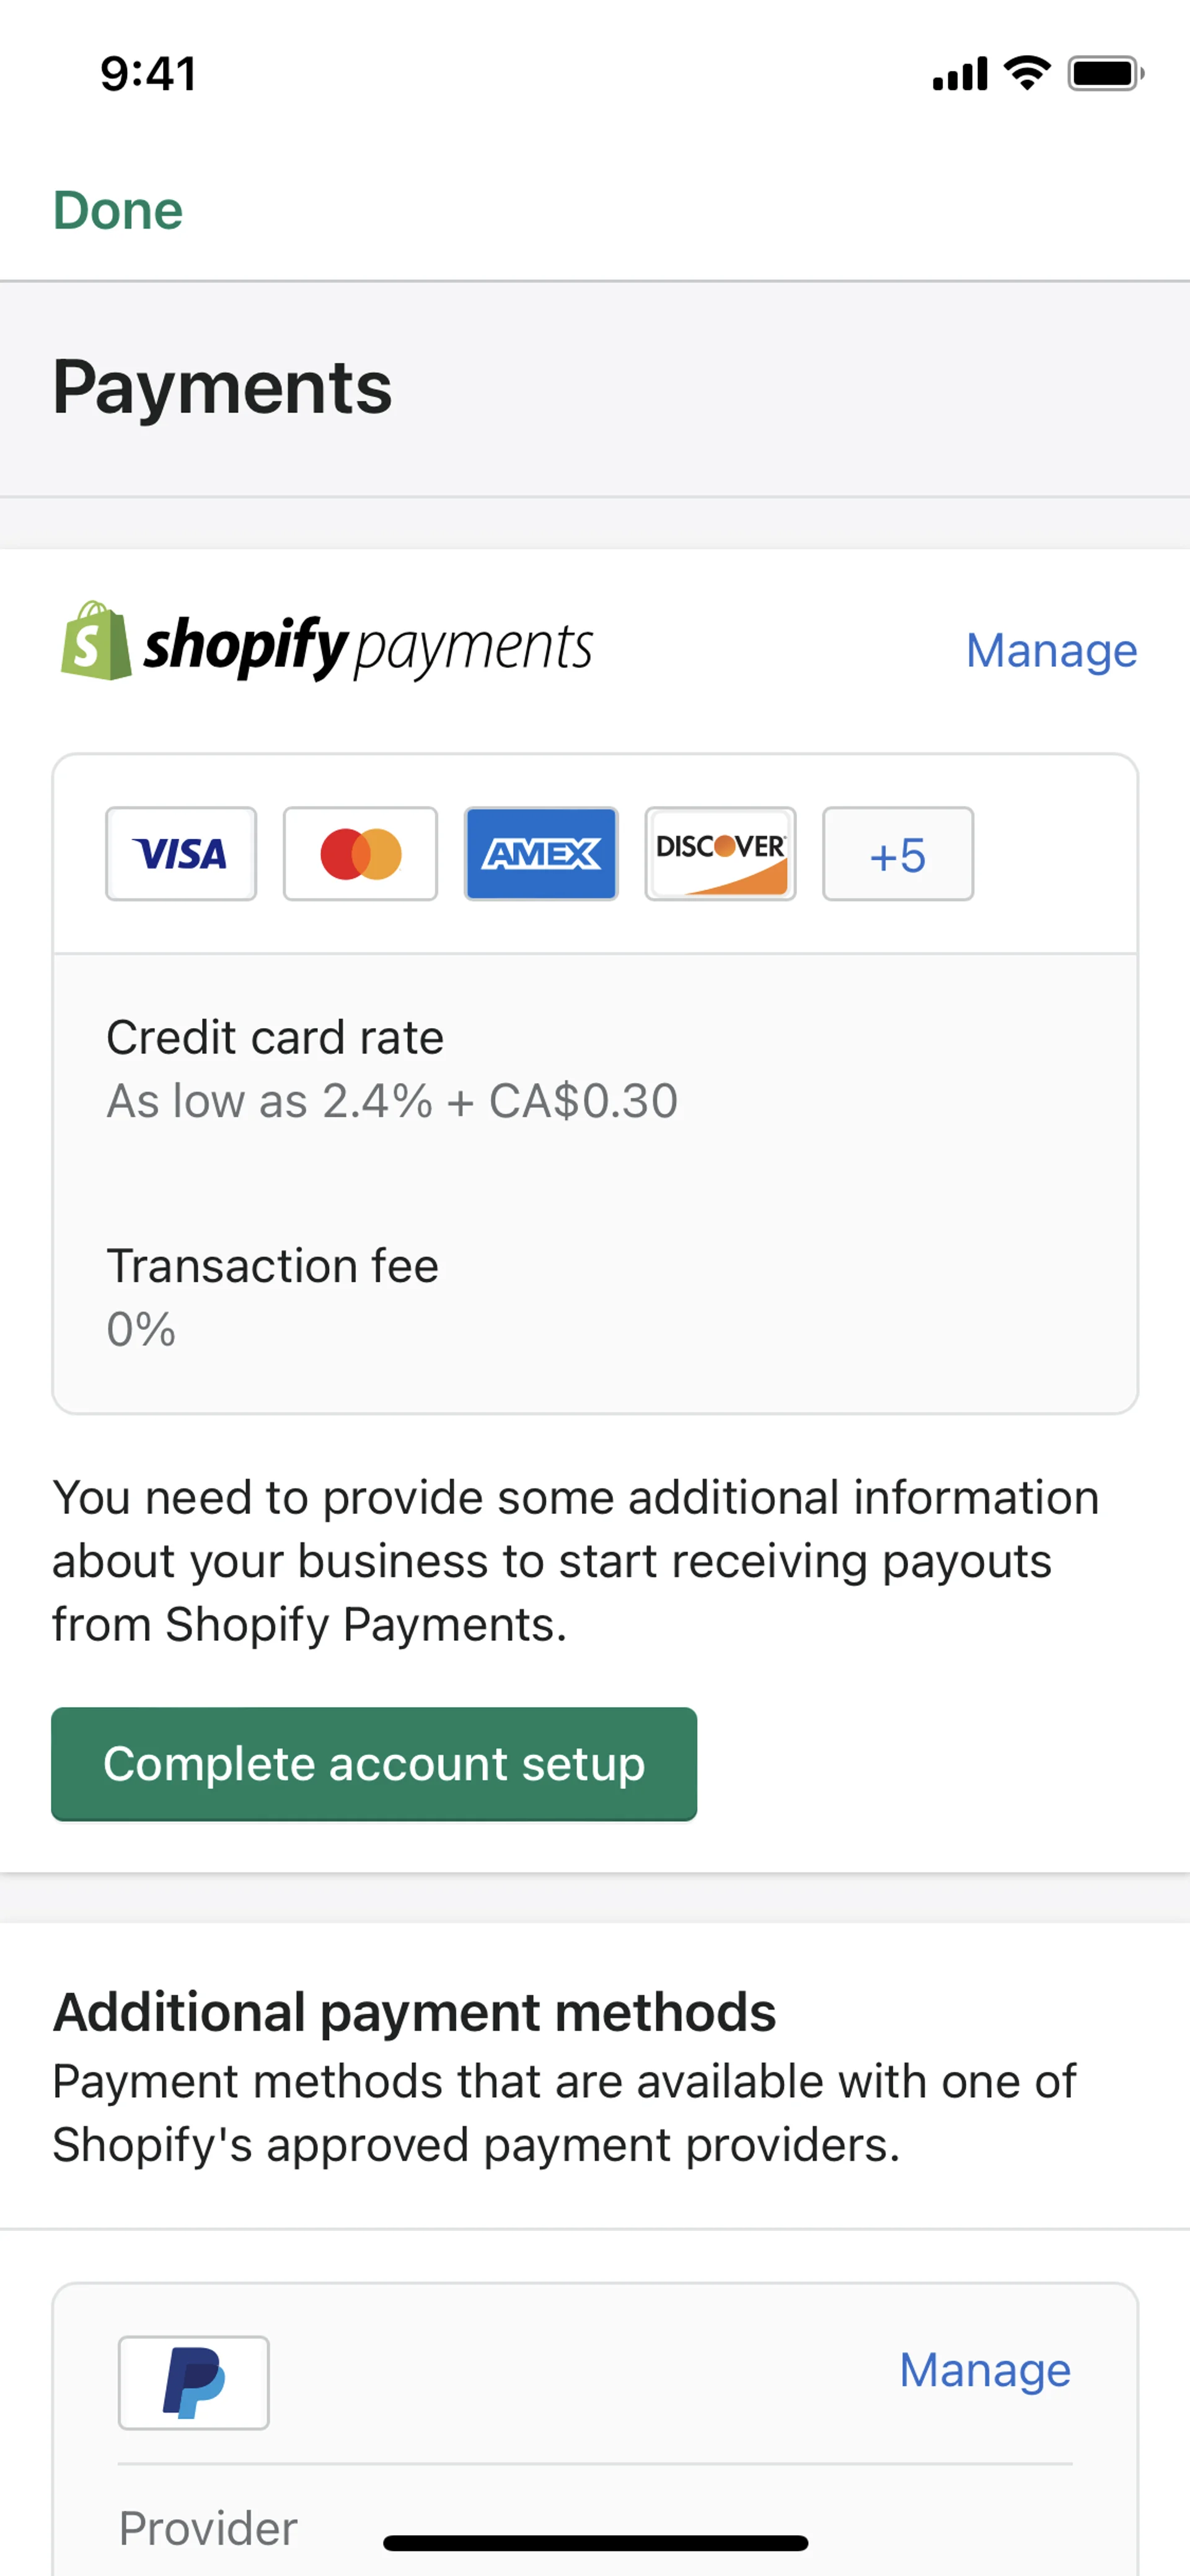Tap the battery status icon

click(1104, 74)
